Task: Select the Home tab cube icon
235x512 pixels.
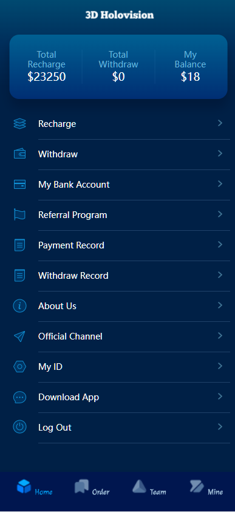Action: tap(24, 486)
